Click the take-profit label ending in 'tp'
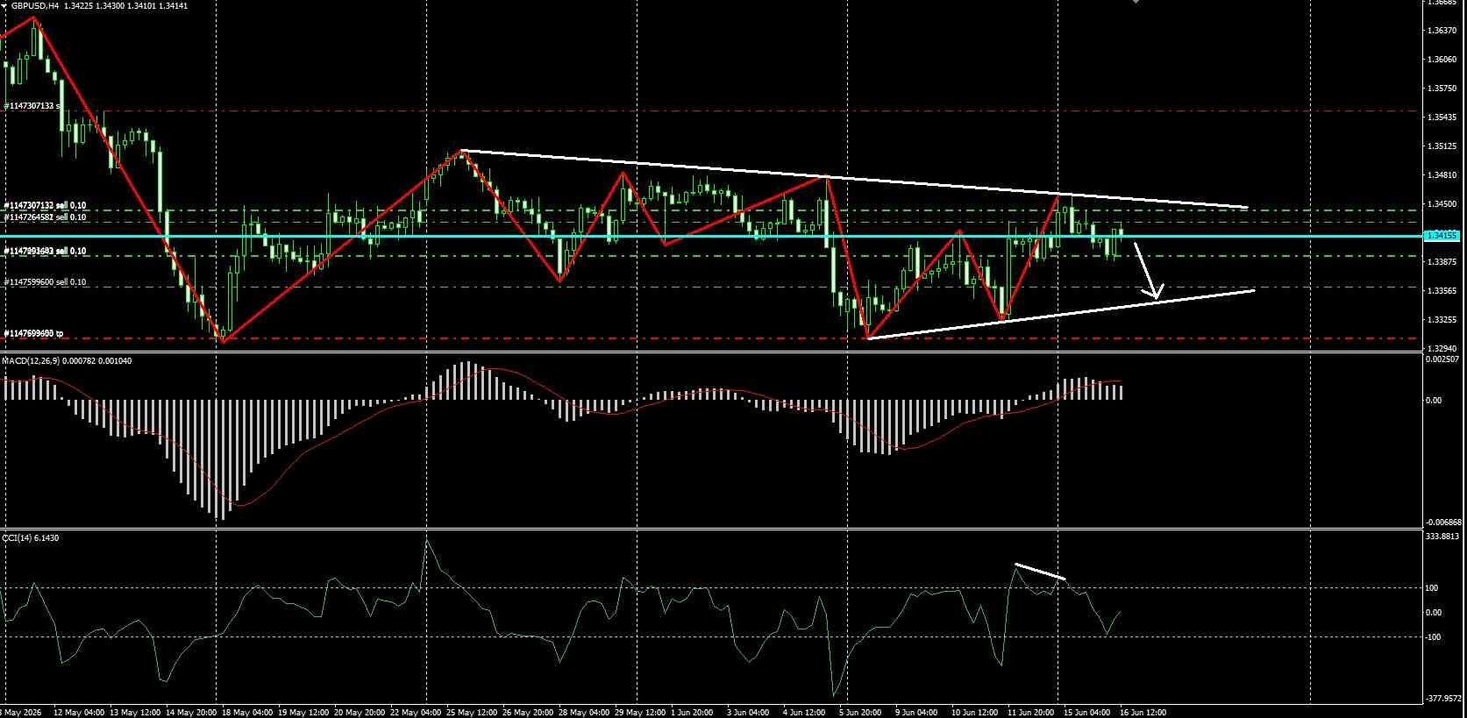 coord(33,333)
